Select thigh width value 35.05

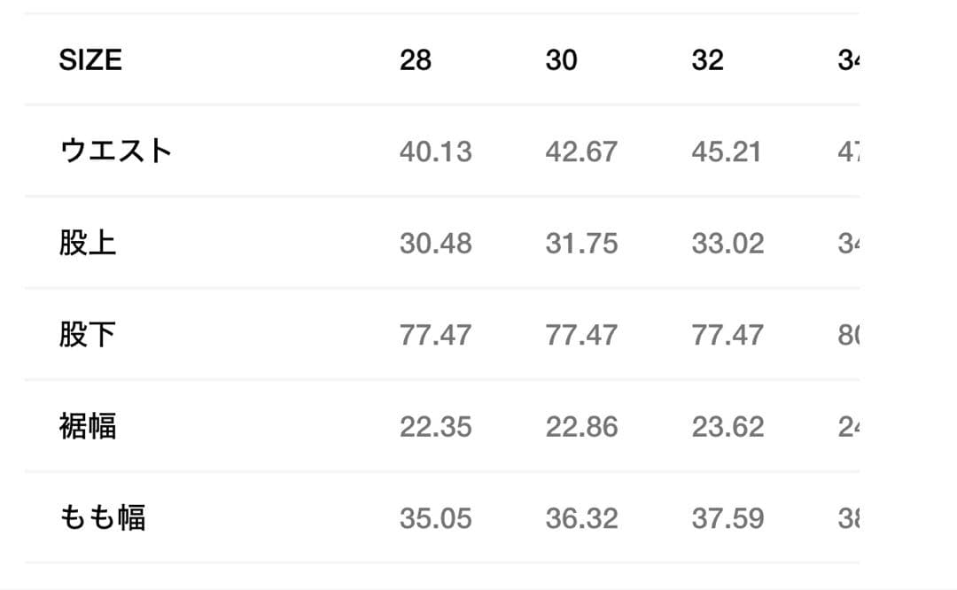pyautogui.click(x=435, y=518)
